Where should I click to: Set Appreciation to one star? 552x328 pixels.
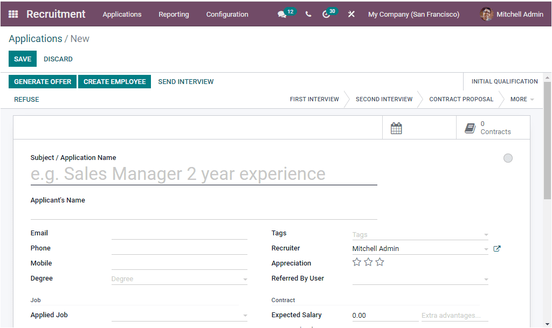tap(356, 262)
